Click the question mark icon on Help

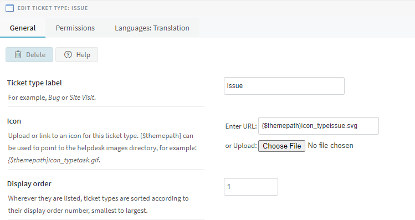(x=68, y=54)
